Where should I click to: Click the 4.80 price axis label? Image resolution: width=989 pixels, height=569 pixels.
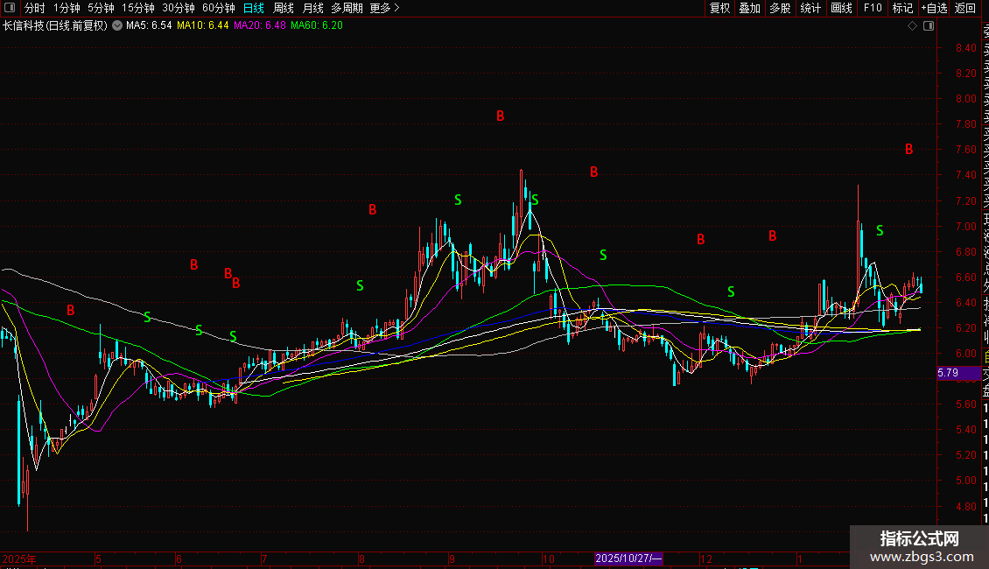965,506
